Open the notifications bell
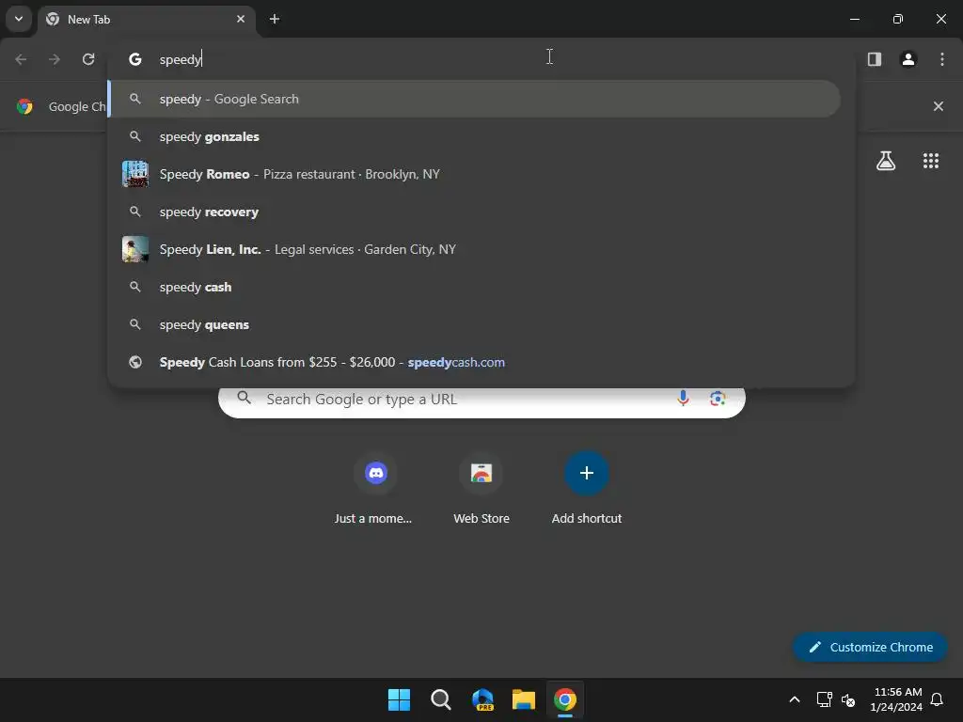963x722 pixels. pyautogui.click(x=937, y=699)
